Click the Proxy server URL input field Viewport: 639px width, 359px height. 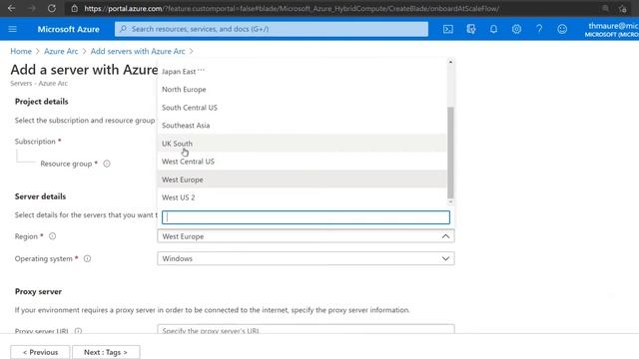coord(306,329)
